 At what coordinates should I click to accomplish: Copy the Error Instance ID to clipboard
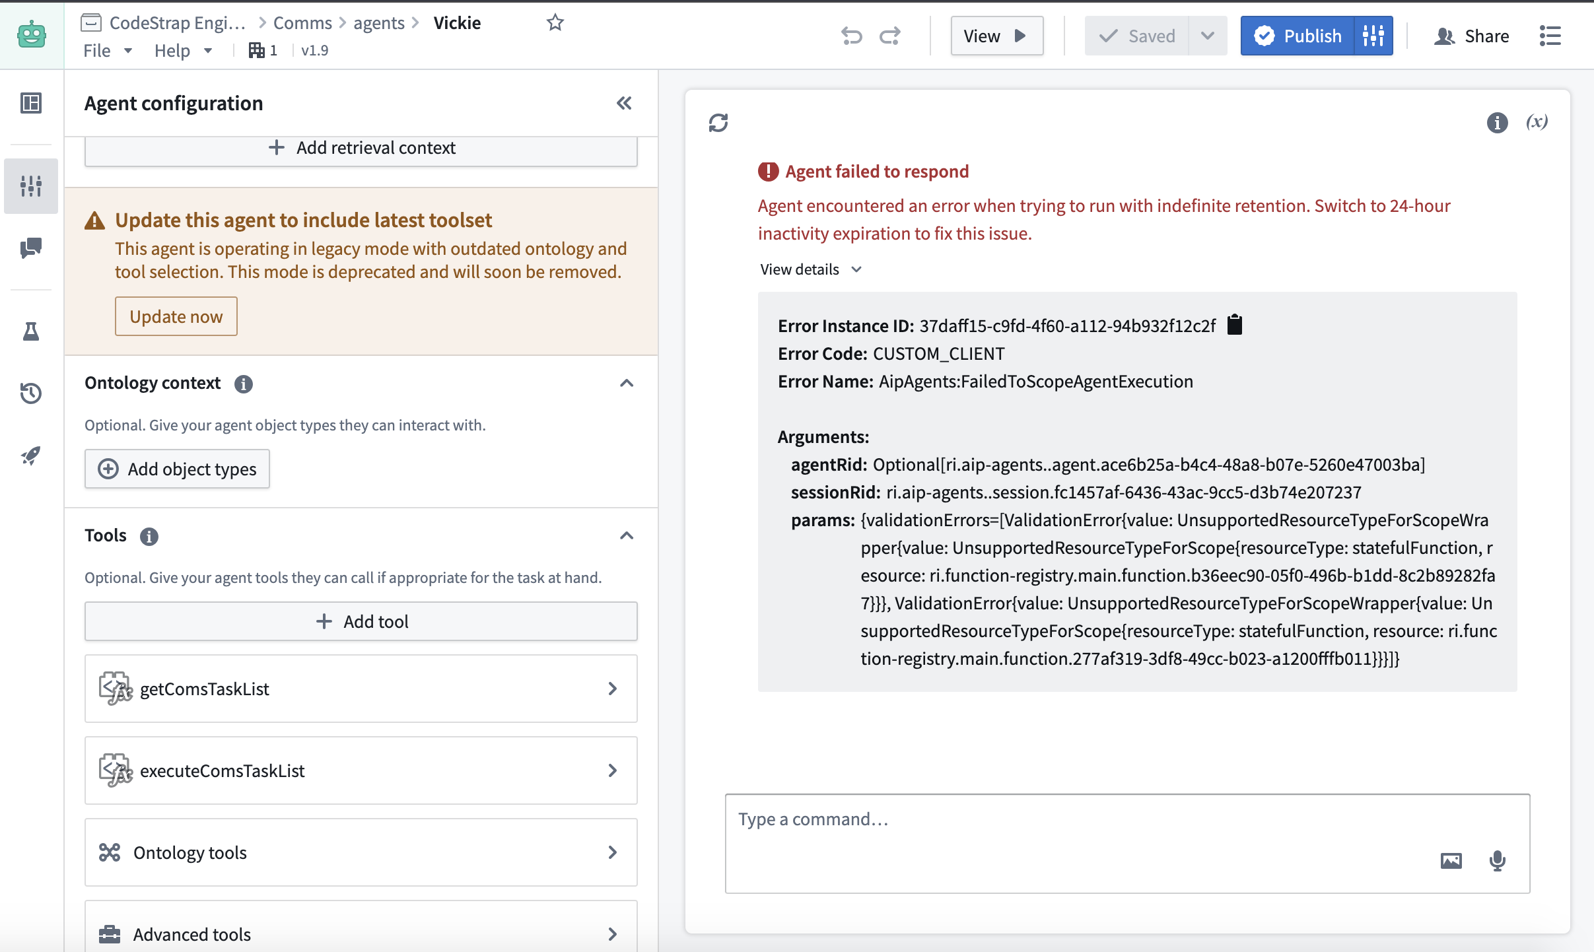click(x=1234, y=325)
